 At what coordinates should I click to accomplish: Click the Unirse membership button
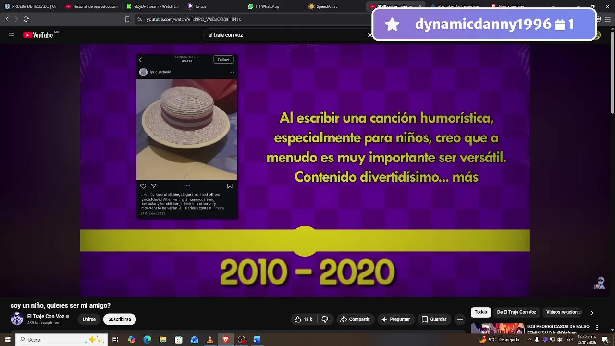coord(89,319)
